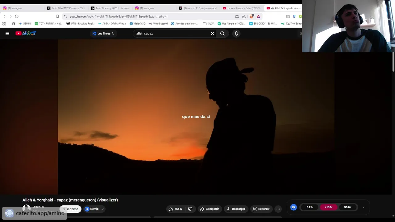Screen dimensions: 395x222
Task: Switch to nich en X tab
Action: [x=198, y=8]
